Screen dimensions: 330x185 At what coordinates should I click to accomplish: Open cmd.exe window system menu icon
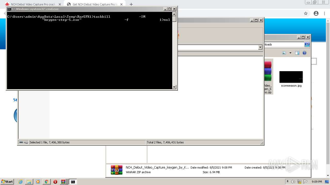point(9,9)
